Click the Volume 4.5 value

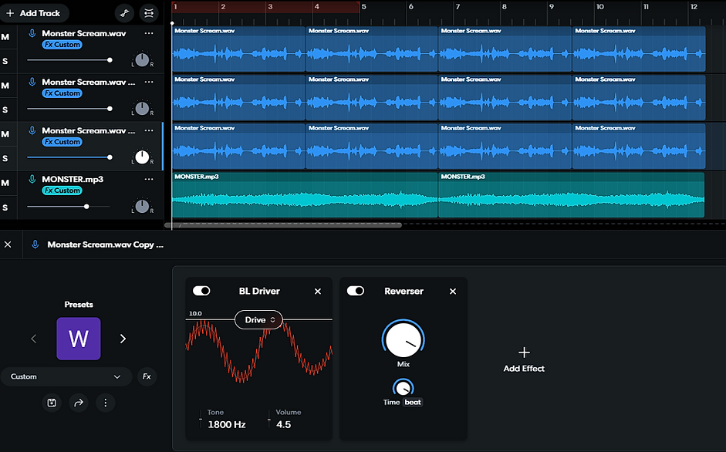point(283,424)
